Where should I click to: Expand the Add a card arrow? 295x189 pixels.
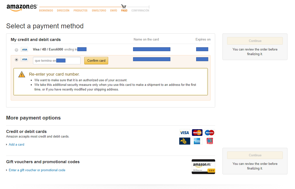(x=7, y=144)
